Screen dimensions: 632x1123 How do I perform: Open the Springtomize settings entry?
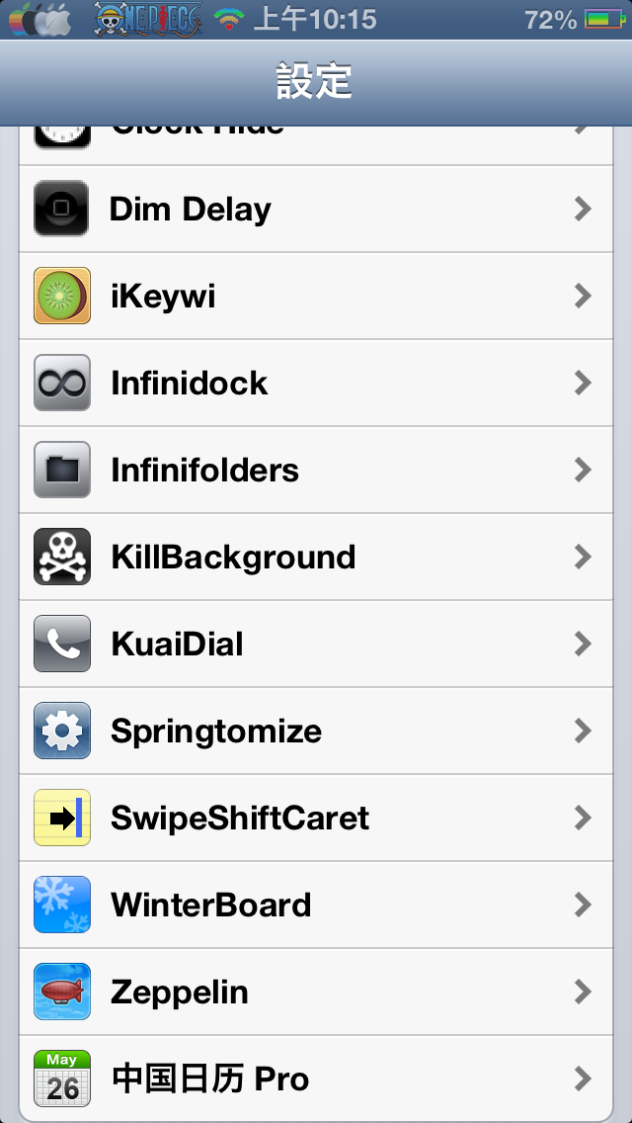click(x=316, y=731)
